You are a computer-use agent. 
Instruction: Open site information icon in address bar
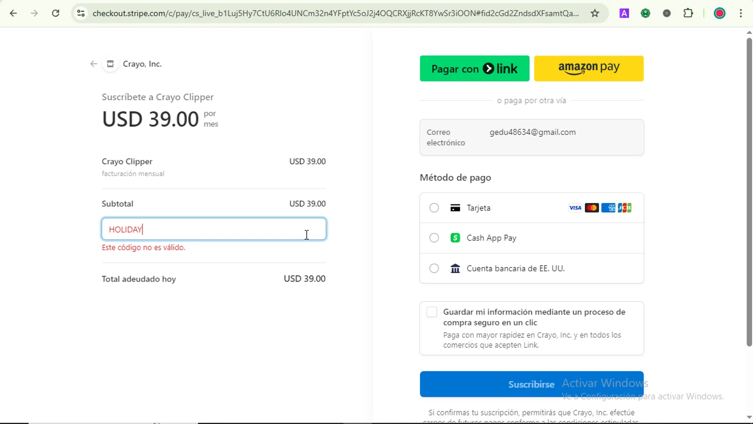(81, 14)
